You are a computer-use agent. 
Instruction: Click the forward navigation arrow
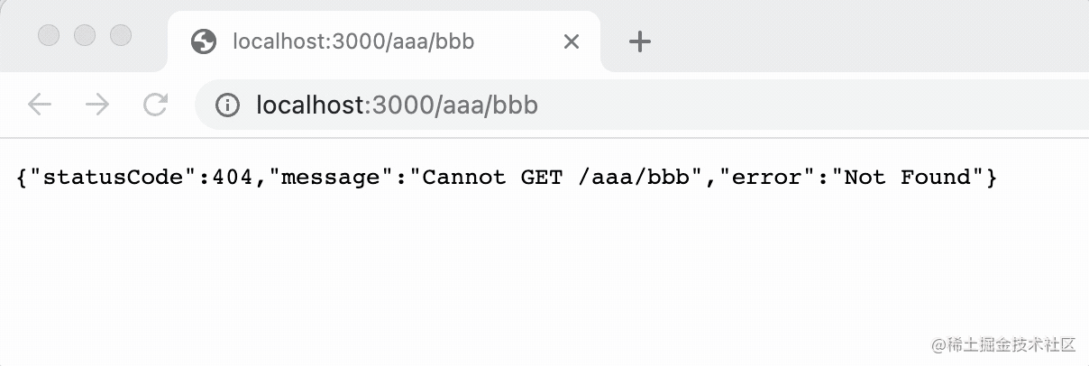coord(97,105)
